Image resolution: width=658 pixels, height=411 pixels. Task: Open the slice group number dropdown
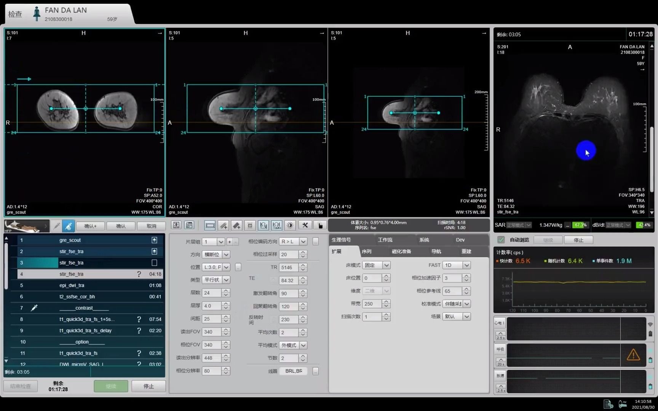[221, 242]
